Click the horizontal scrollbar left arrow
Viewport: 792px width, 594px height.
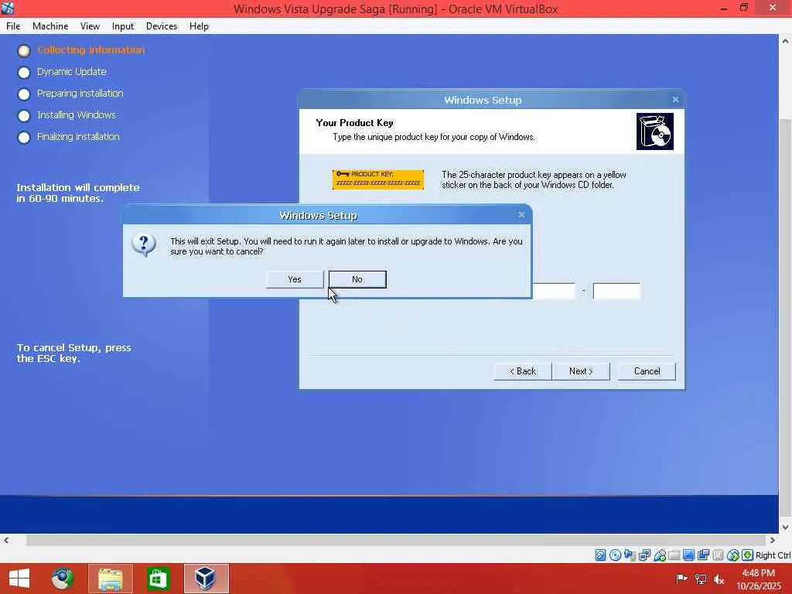(x=6, y=540)
